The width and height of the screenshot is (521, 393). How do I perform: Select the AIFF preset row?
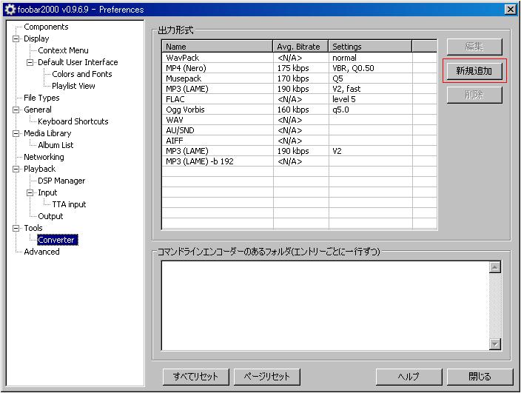[x=300, y=141]
